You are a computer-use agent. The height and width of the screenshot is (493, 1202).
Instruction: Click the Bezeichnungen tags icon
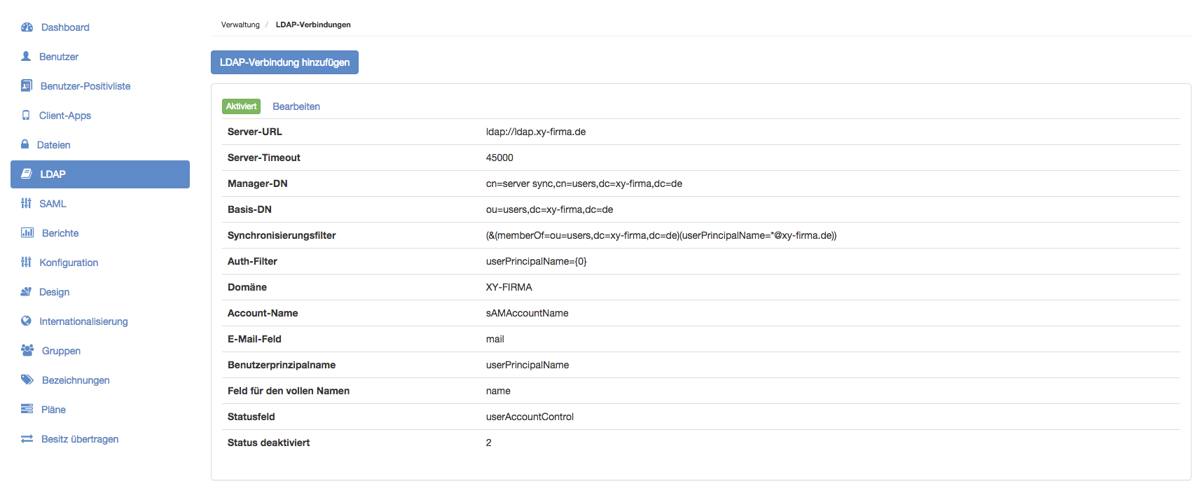(27, 380)
